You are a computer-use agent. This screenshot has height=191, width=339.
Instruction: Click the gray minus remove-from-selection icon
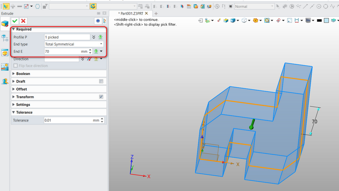(x=19, y=6)
